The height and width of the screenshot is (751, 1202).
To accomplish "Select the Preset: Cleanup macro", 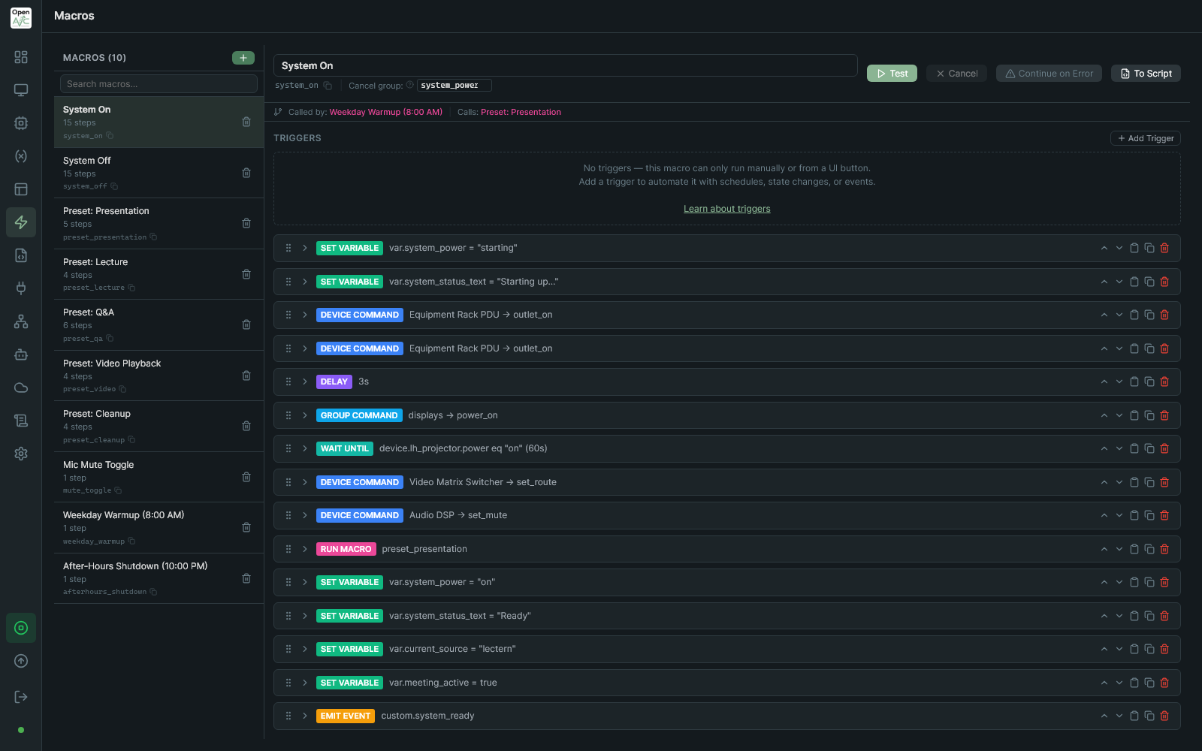I will pyautogui.click(x=159, y=426).
